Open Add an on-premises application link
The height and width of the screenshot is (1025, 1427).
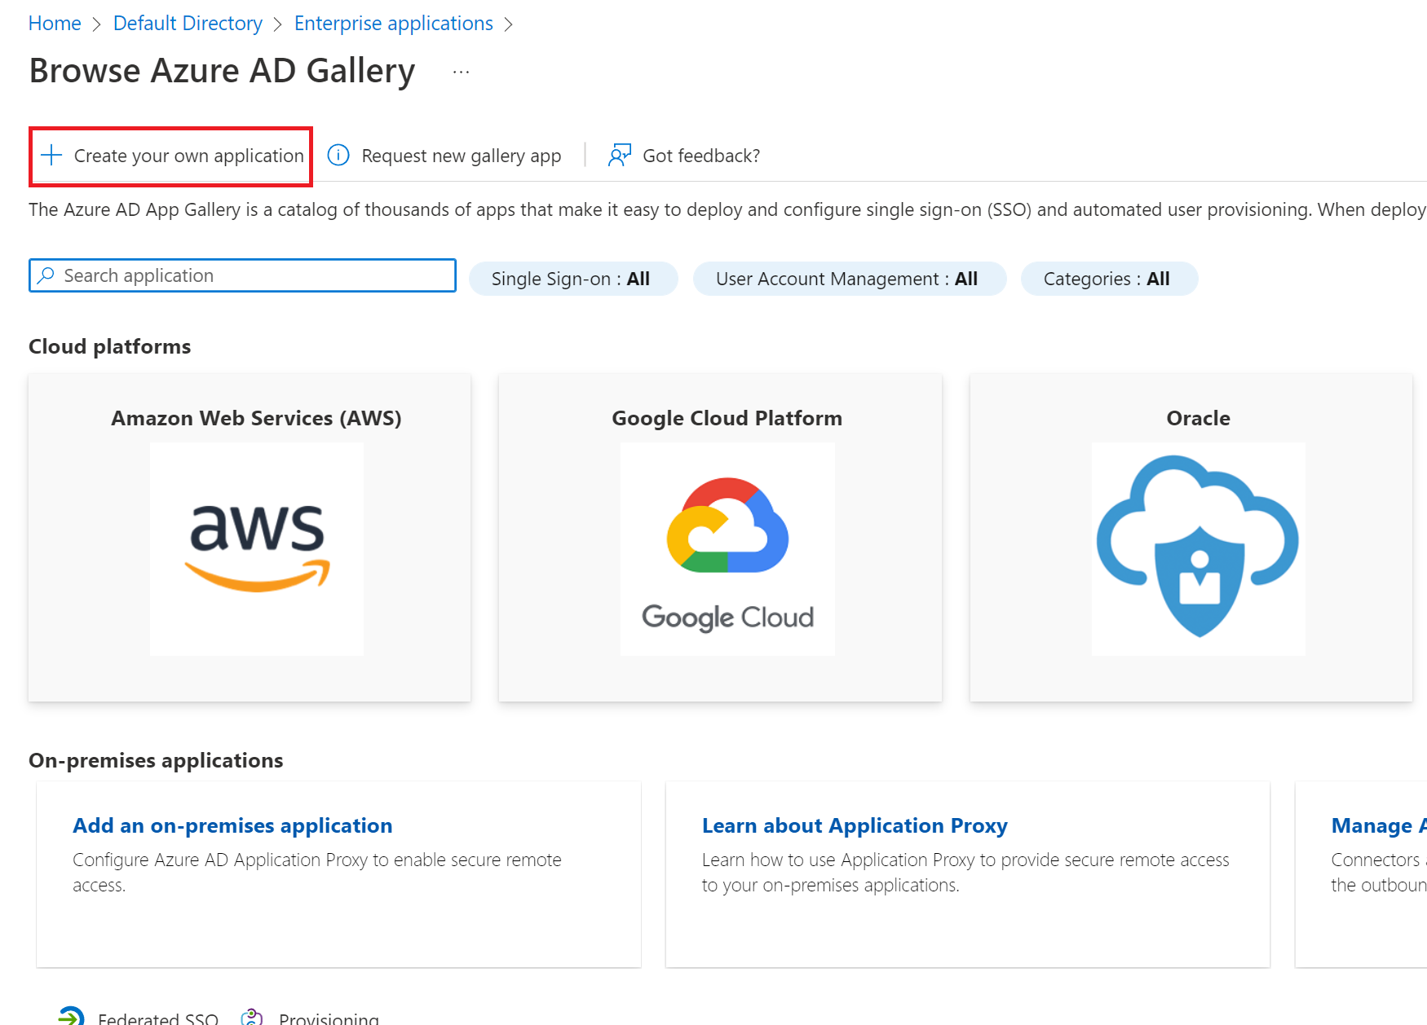[x=232, y=825]
